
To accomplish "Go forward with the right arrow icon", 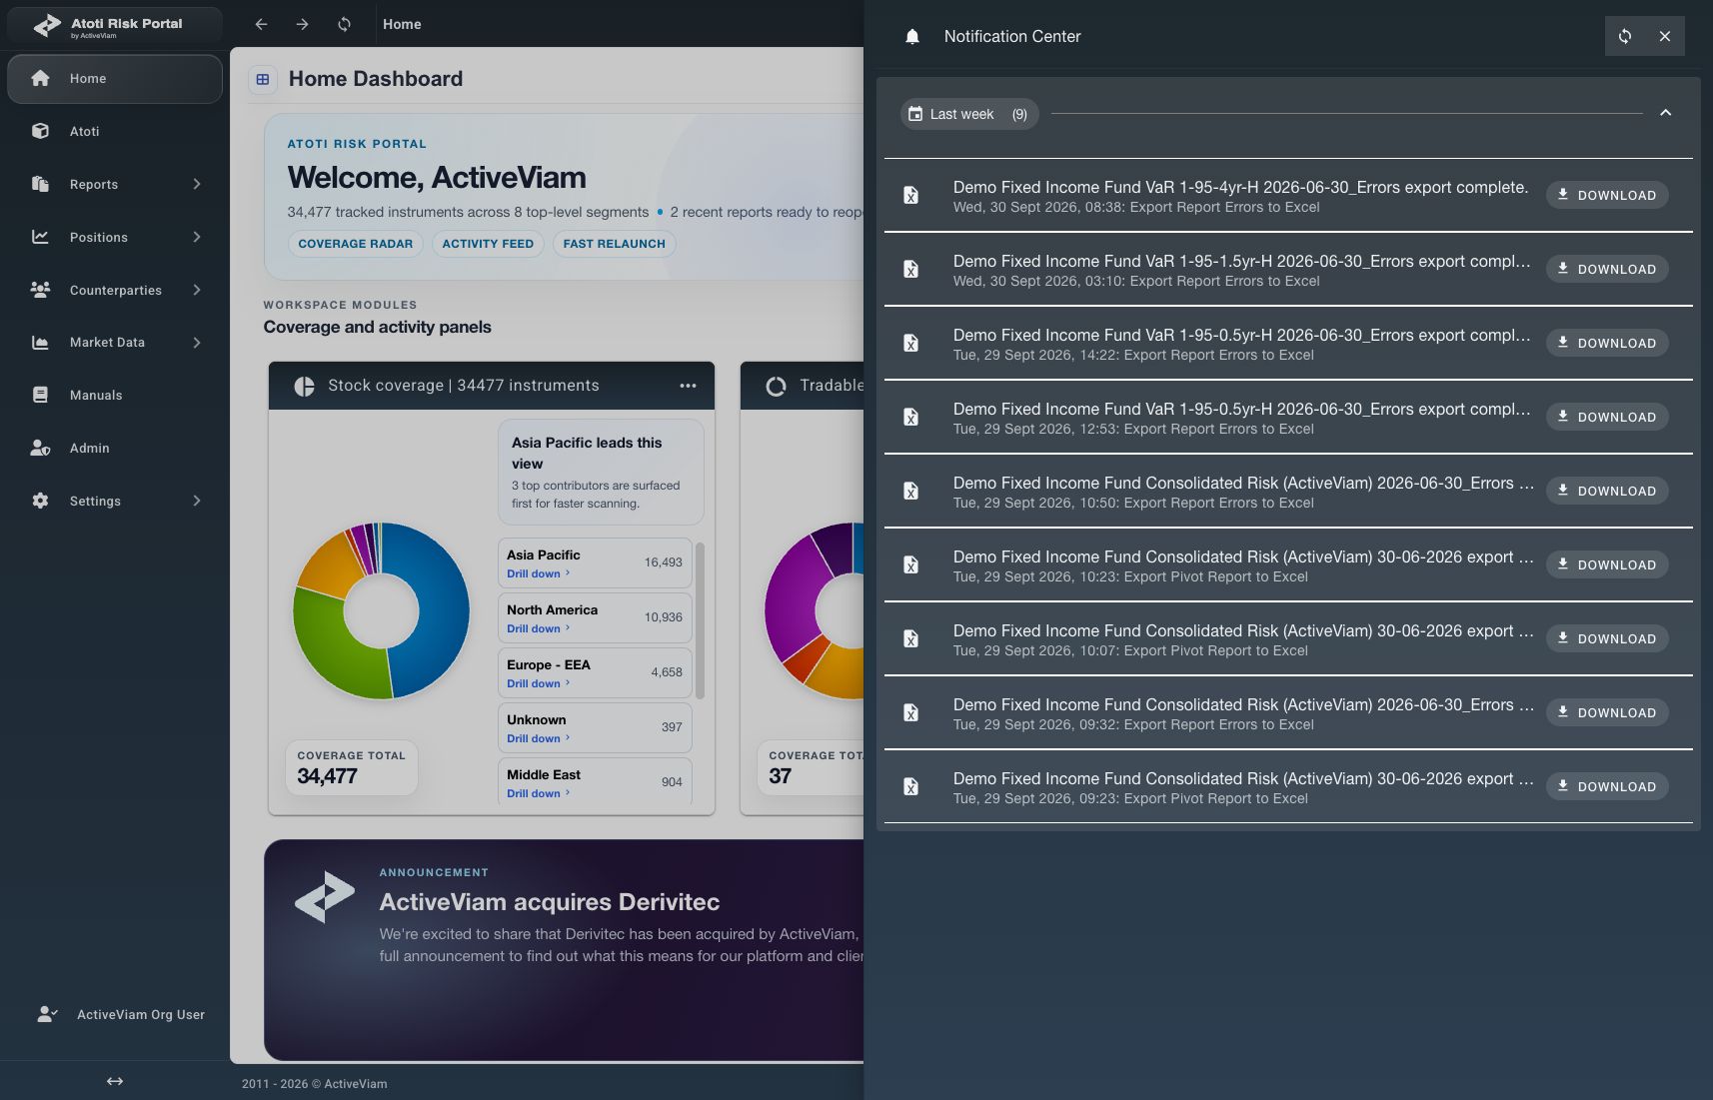I will coord(302,24).
